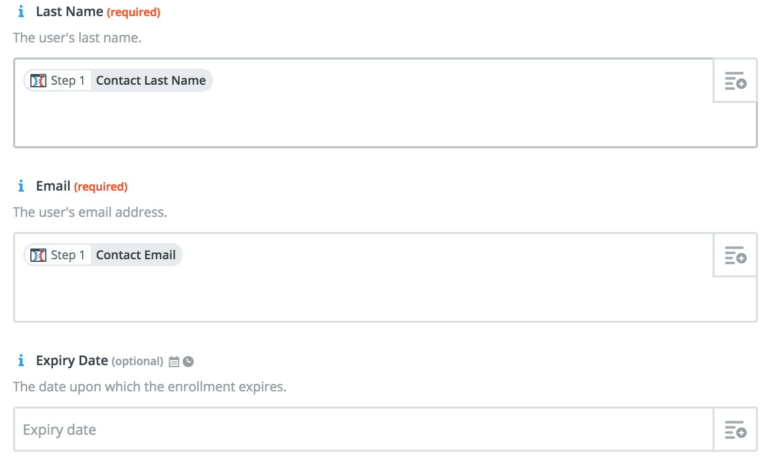Click the Step 1 tag in Last Name pill
The image size is (770, 466).
[x=68, y=81]
